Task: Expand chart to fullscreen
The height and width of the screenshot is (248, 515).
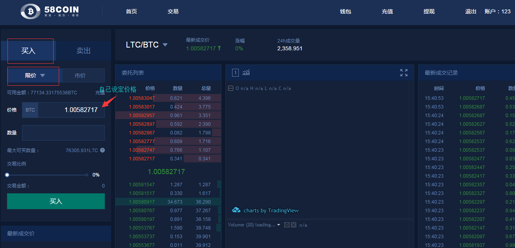Action: click(x=403, y=73)
